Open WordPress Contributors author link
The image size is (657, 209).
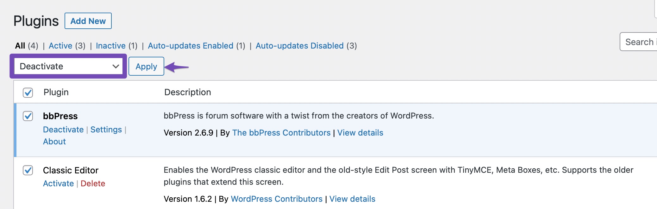tap(277, 199)
